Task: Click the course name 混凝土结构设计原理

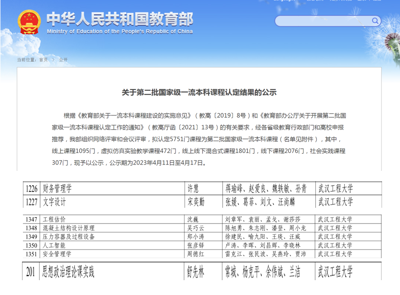Action: click(x=69, y=228)
